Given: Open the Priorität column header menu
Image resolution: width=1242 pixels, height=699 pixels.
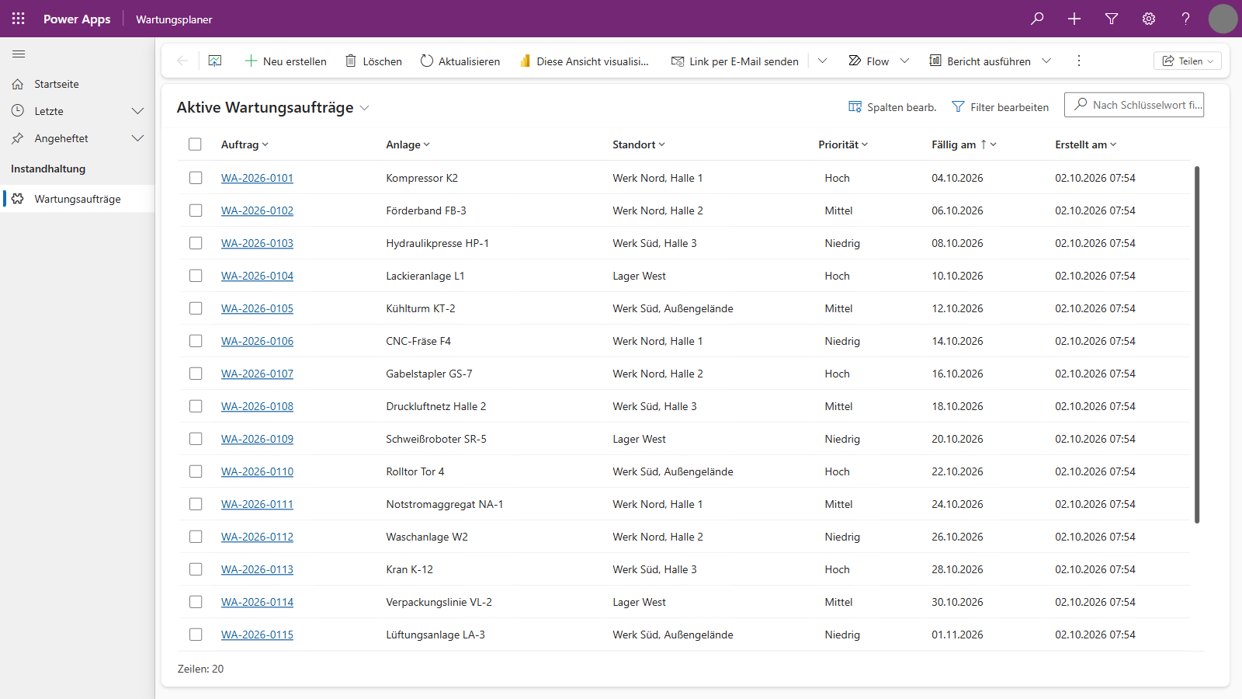Looking at the screenshot, I should pyautogui.click(x=843, y=144).
